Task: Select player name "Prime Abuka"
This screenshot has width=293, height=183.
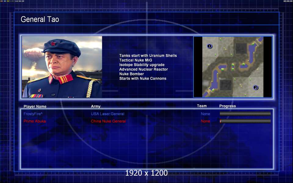Action: pos(34,121)
